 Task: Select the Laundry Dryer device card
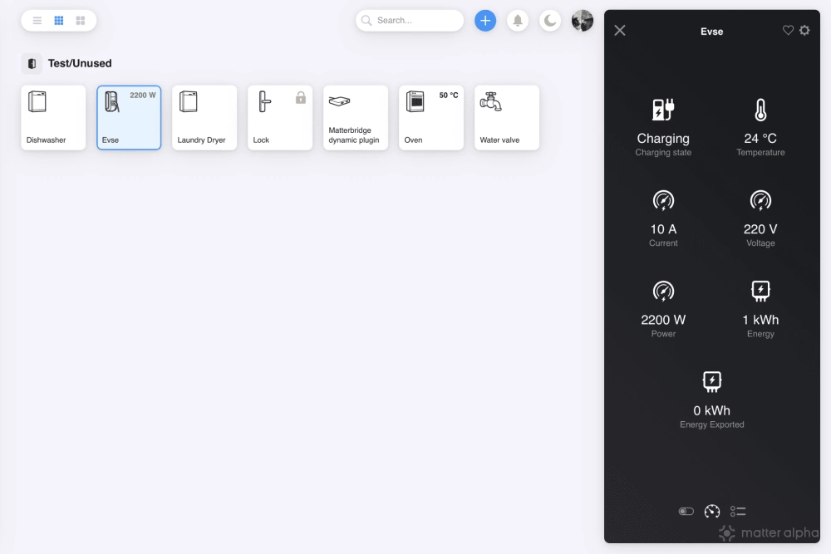[204, 118]
